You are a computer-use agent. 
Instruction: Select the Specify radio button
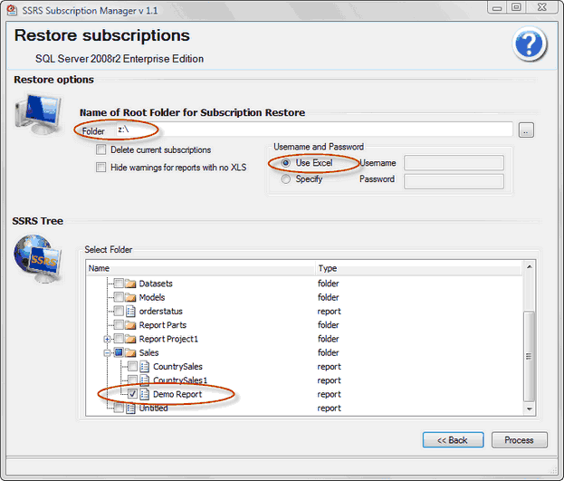coord(285,179)
